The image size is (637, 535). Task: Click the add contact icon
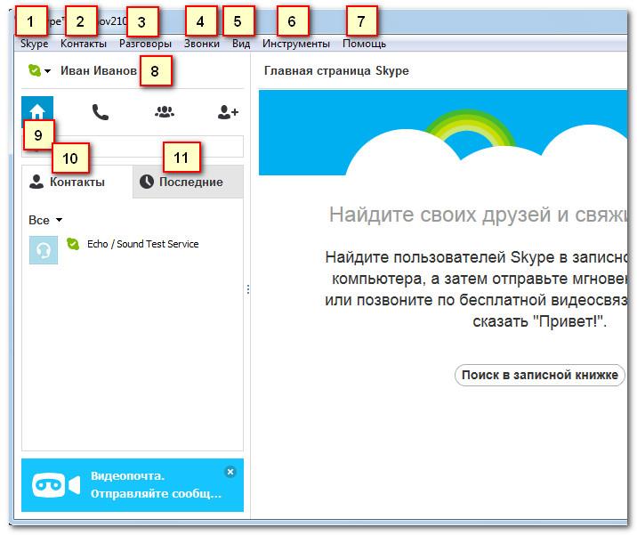228,112
